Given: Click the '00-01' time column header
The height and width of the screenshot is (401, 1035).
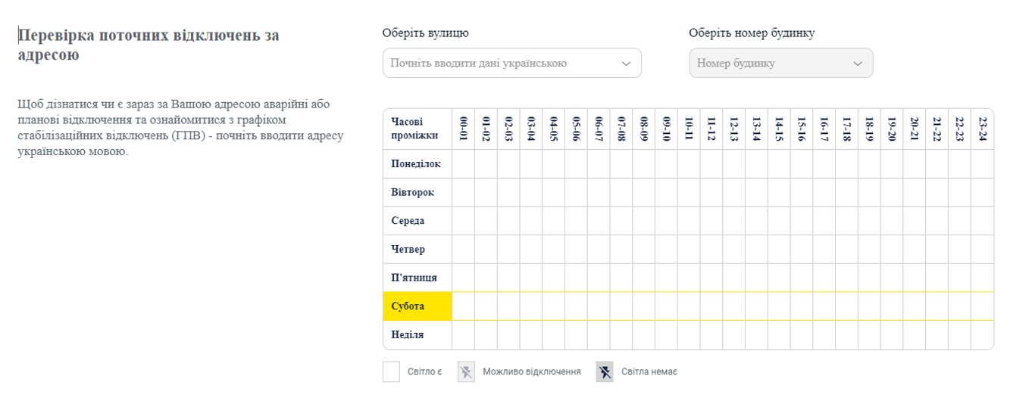Looking at the screenshot, I should click(464, 129).
